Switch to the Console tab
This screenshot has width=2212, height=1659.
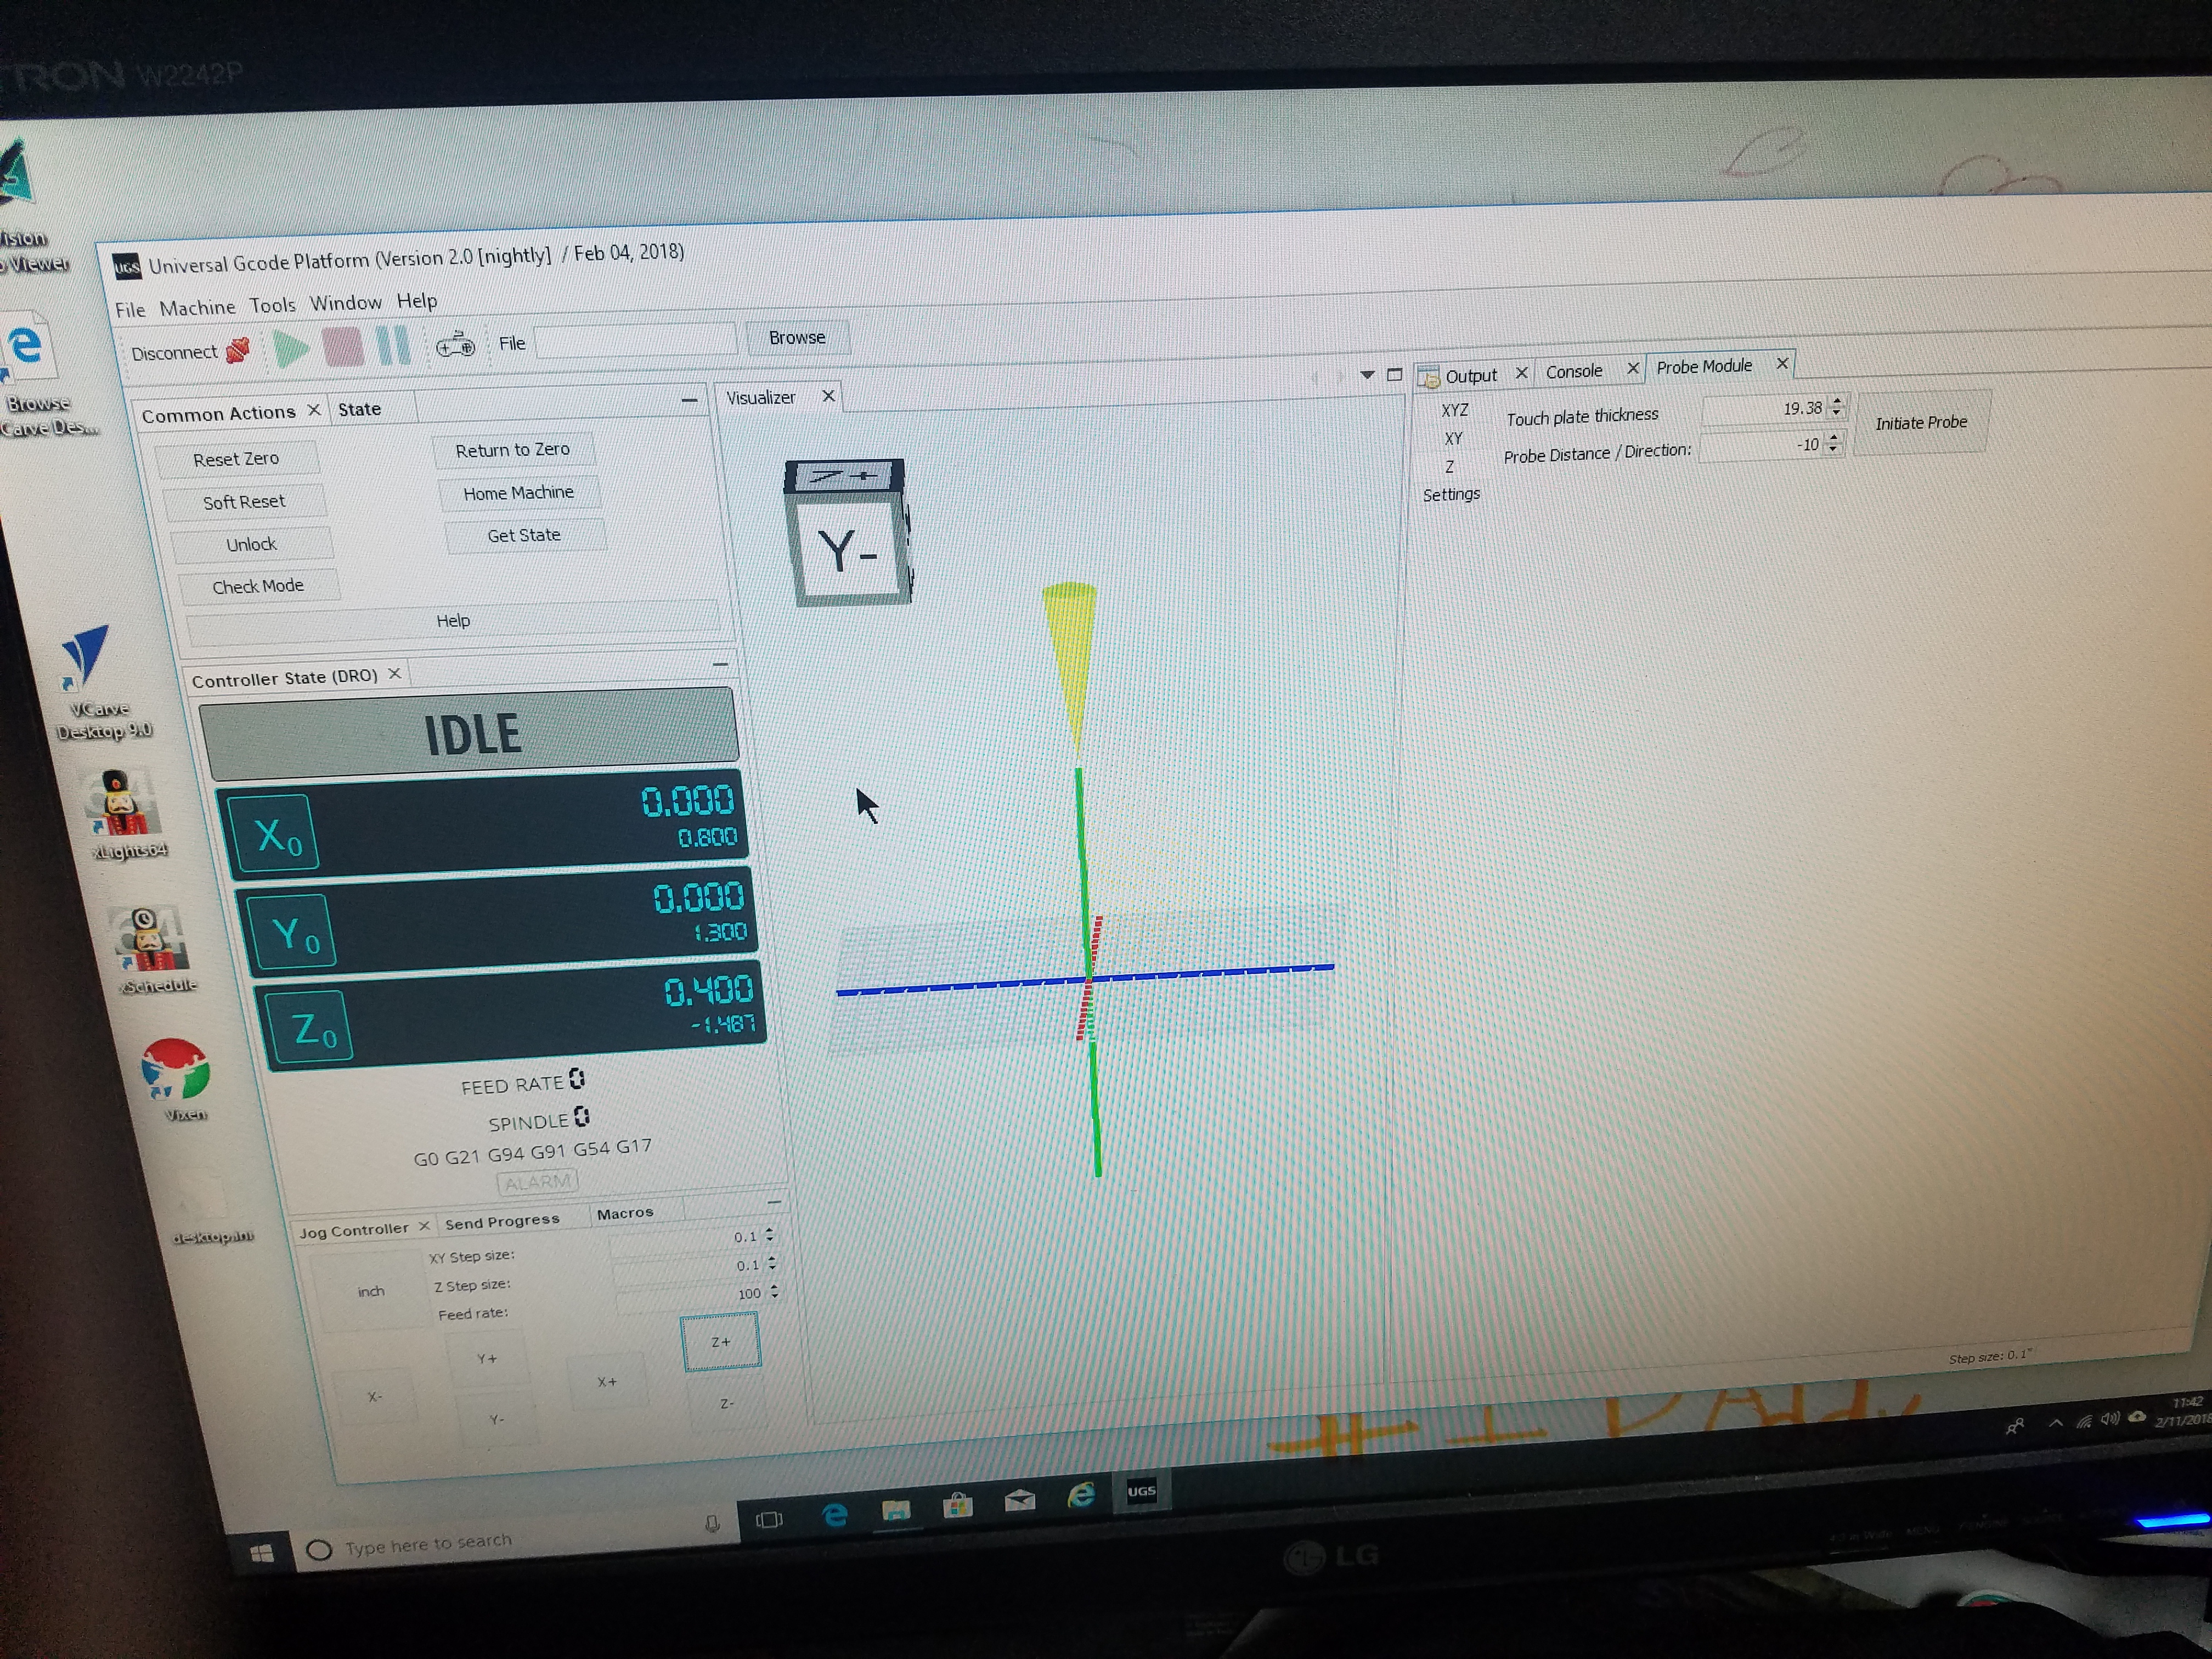(1575, 370)
